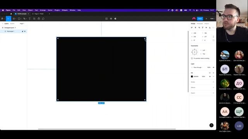Open the zoom level dropdown
Screen dimensions: 248x139
tap(212, 19)
